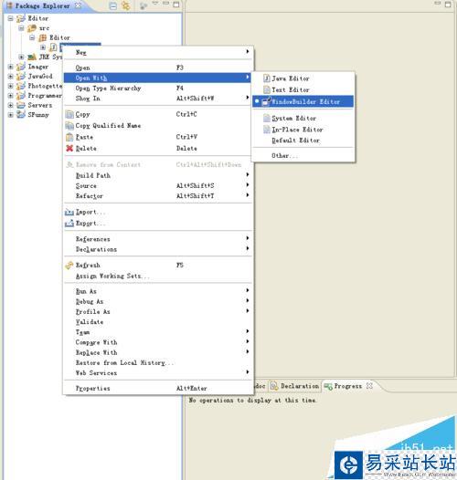Select In-Place Editor option
The width and height of the screenshot is (457, 480).
tap(303, 130)
